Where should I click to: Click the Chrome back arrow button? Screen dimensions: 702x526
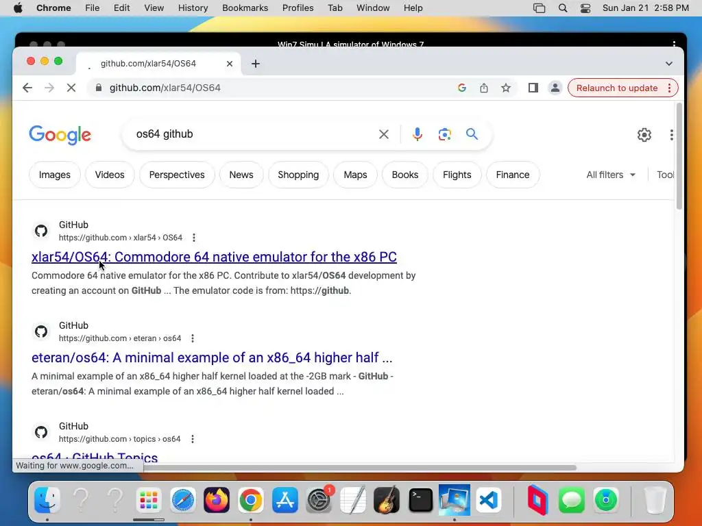[27, 88]
